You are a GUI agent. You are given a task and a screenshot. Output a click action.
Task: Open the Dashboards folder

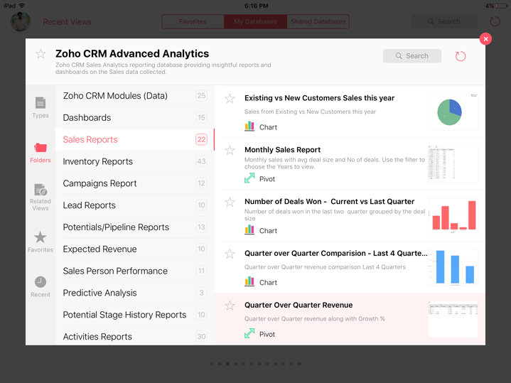click(135, 118)
